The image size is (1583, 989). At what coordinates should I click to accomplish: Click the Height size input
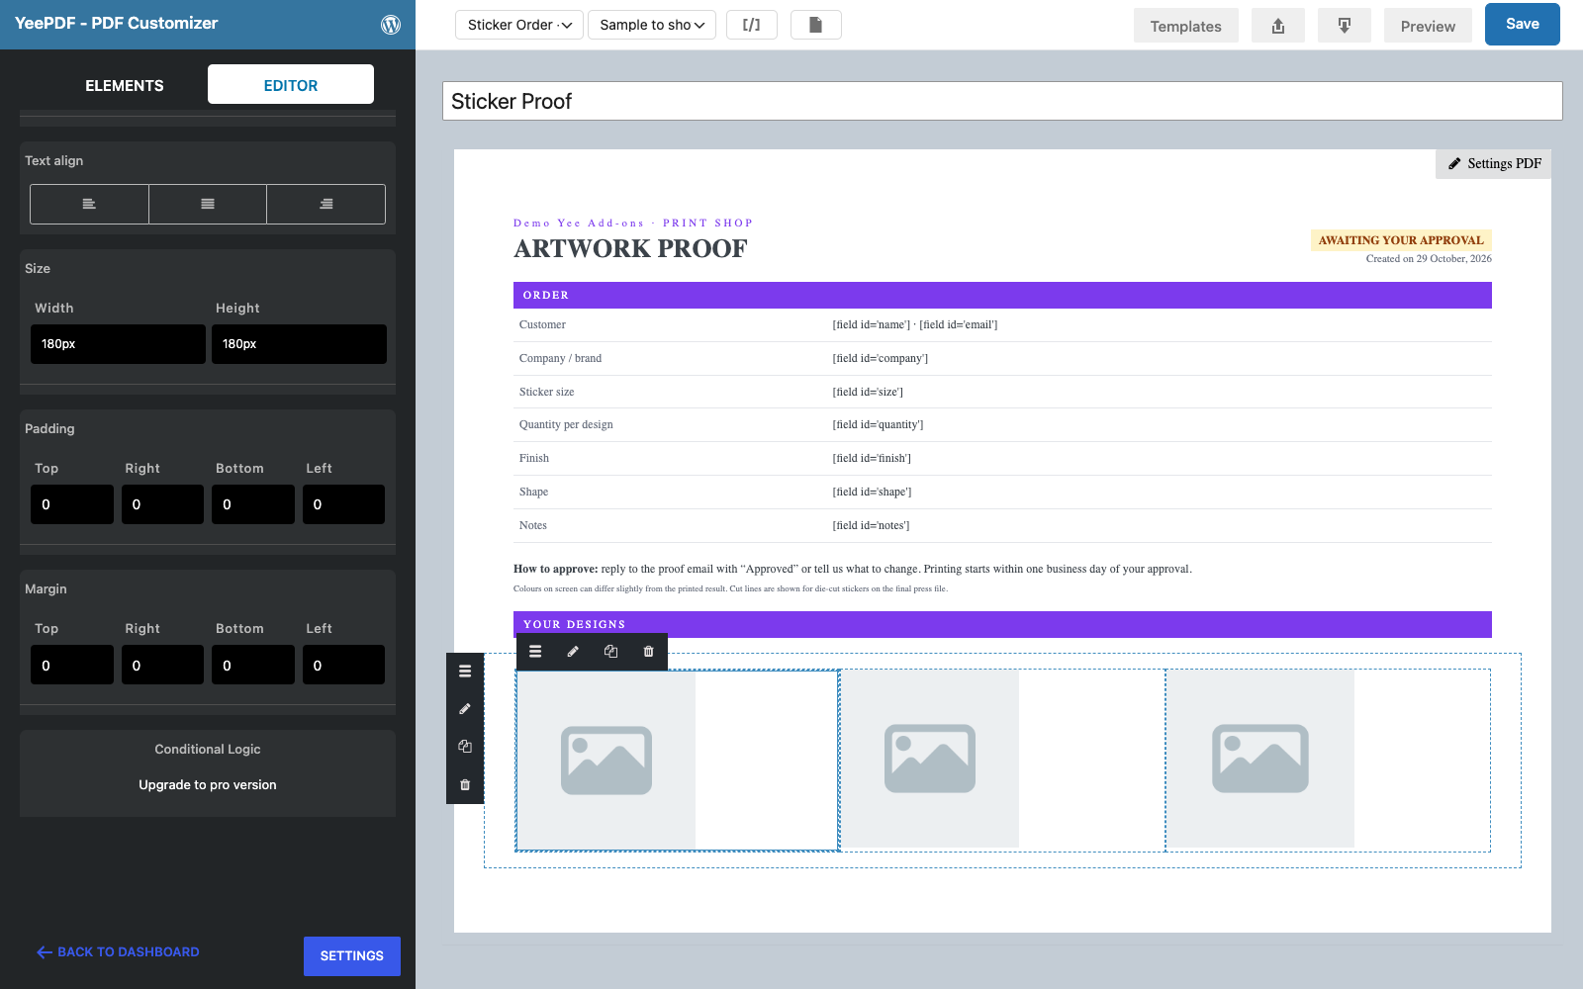point(299,344)
